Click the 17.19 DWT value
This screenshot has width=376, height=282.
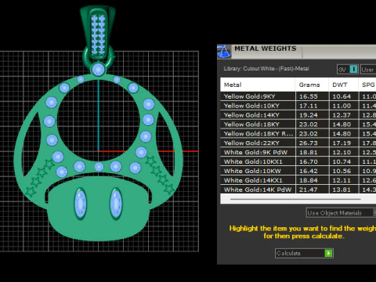pyautogui.click(x=342, y=143)
